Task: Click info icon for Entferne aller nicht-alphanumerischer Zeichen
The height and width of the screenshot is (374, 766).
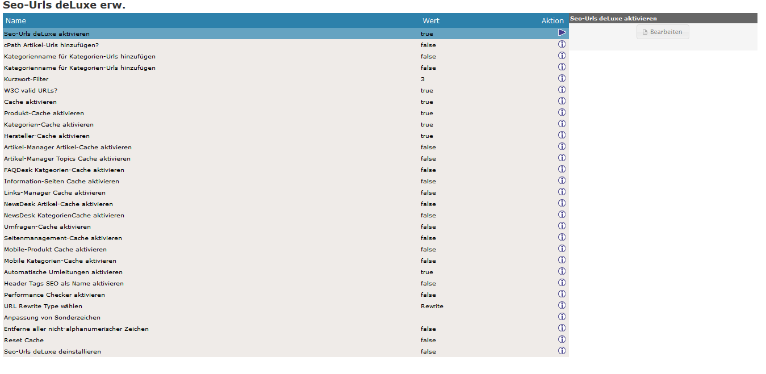Action: coord(562,328)
